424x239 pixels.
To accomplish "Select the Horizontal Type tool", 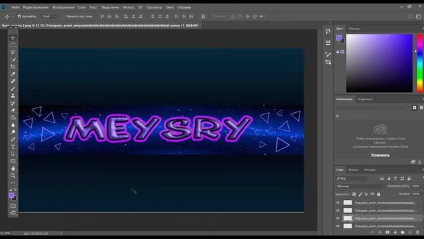I will (13, 147).
